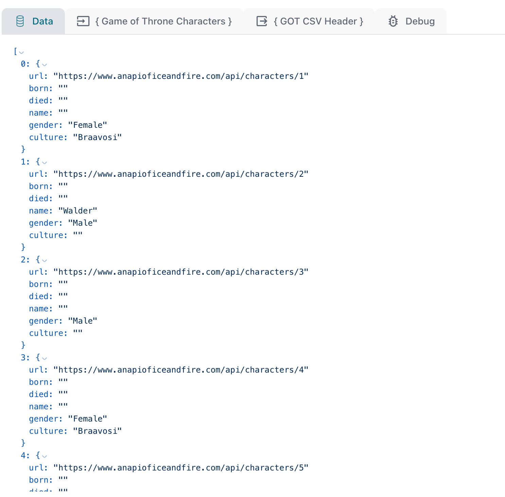The height and width of the screenshot is (497, 505).
Task: Collapse item 3 object chevron
Action: coord(45,358)
